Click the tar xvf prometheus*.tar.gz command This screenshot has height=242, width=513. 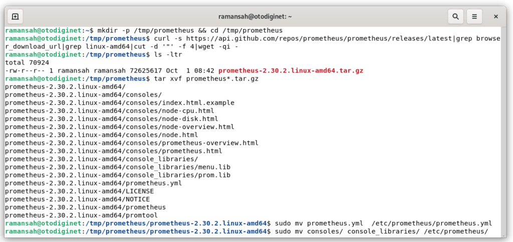pos(206,79)
